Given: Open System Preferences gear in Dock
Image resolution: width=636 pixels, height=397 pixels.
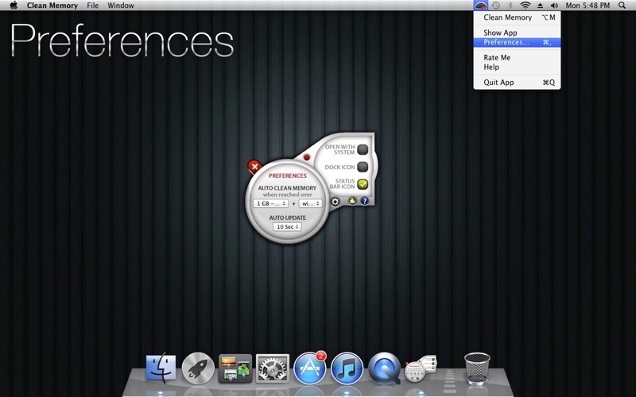Looking at the screenshot, I should click(273, 368).
